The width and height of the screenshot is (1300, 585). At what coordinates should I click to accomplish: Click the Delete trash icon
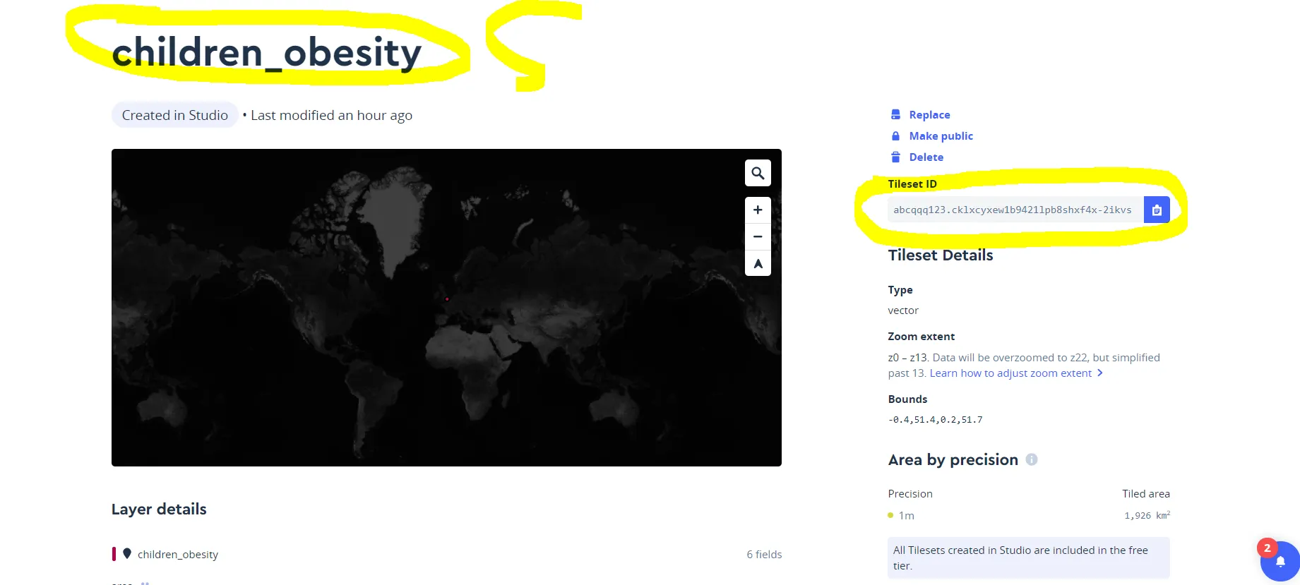tap(895, 157)
